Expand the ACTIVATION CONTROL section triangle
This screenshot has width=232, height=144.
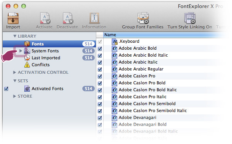(x=14, y=72)
